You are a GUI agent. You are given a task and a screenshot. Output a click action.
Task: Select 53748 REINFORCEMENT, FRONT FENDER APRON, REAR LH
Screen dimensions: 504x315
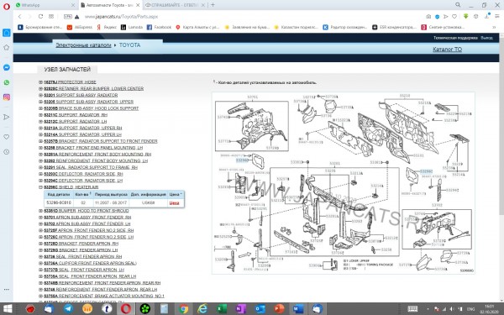pos(101,289)
